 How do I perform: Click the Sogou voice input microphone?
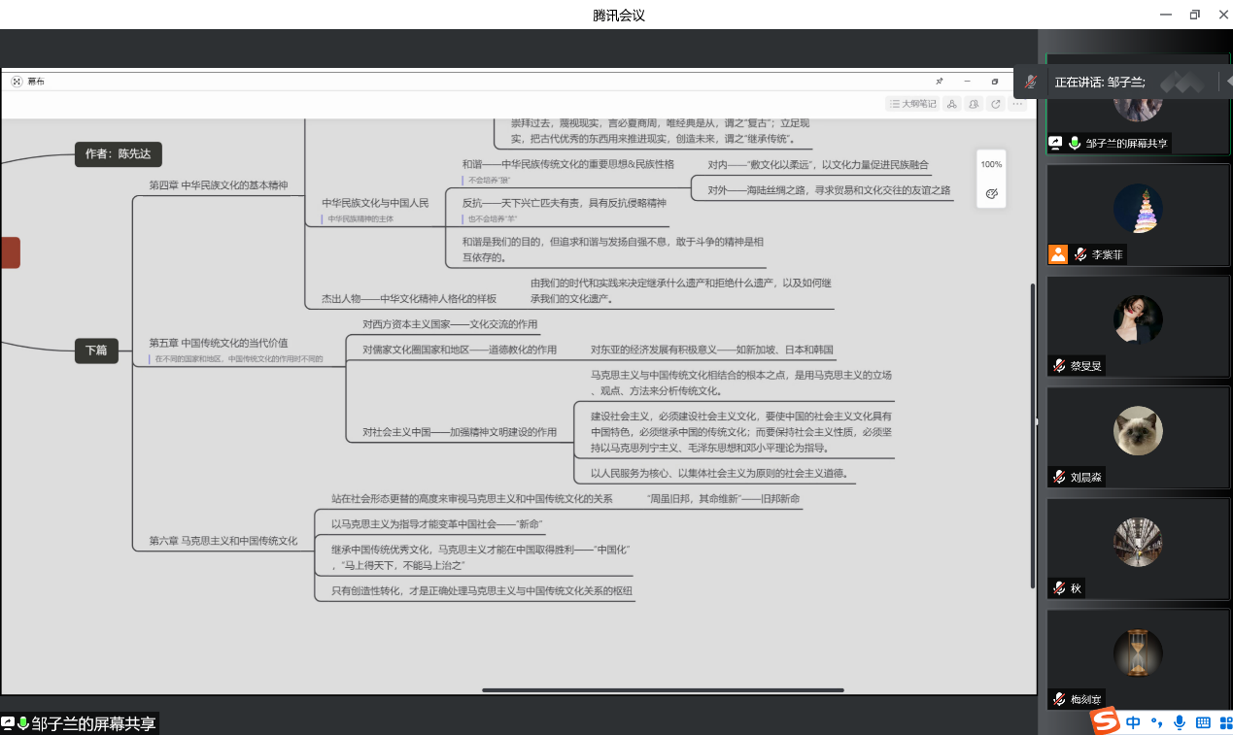tap(1180, 722)
